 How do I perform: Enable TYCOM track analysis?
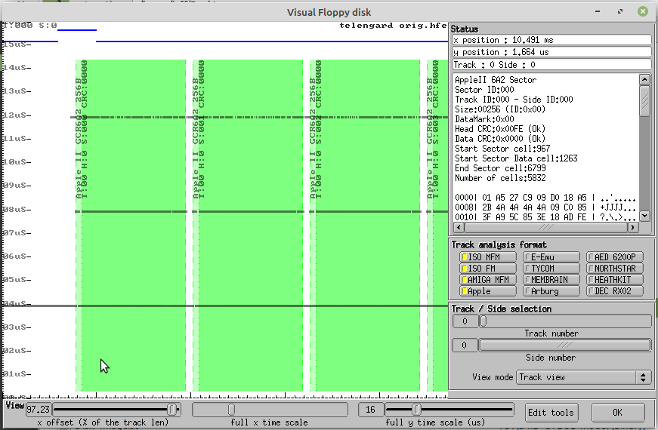(x=551, y=269)
